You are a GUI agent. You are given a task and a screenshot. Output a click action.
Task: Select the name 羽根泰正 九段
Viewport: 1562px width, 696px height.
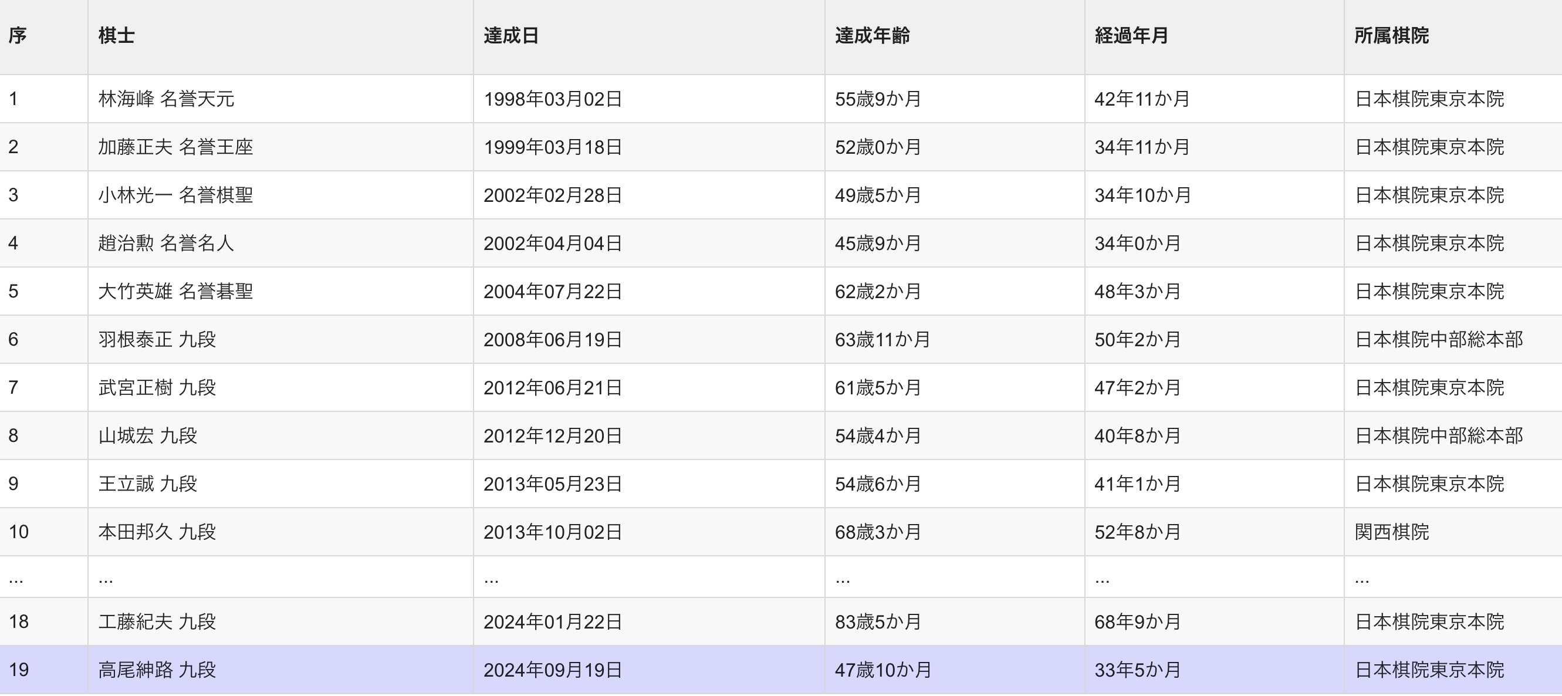coord(157,340)
